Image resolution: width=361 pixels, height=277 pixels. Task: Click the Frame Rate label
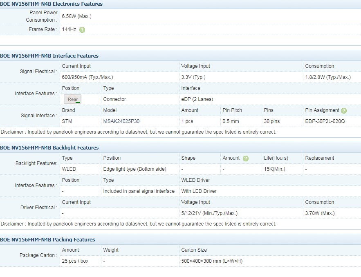click(43, 29)
